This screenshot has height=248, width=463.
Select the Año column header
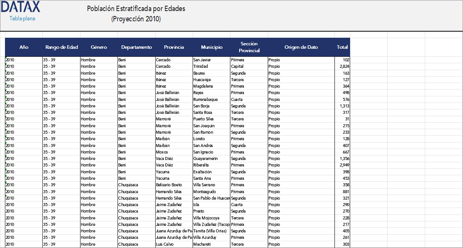coord(24,47)
